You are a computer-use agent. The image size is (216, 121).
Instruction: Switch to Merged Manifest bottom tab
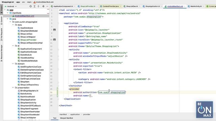tap(66, 118)
